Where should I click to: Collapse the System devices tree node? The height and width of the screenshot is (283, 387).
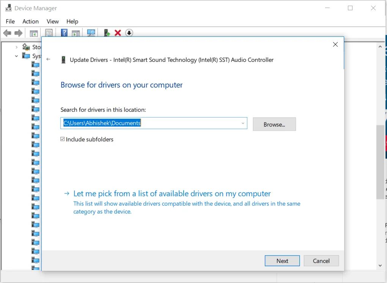coord(16,56)
